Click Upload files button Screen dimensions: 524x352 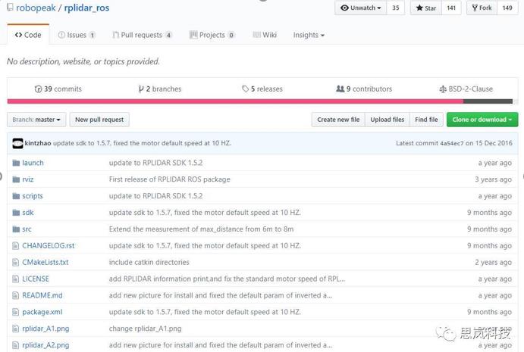(387, 120)
